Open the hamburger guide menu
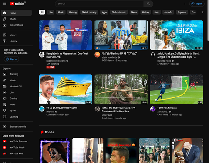Viewport: 209px width, 163px height. pos(4,4)
